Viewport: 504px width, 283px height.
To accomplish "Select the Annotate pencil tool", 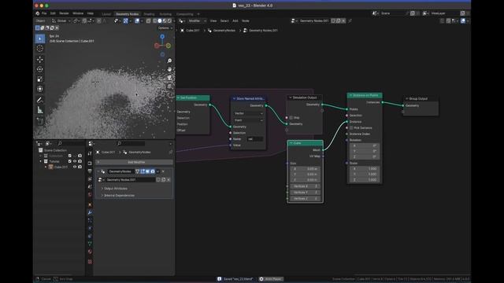I will pos(40,100).
